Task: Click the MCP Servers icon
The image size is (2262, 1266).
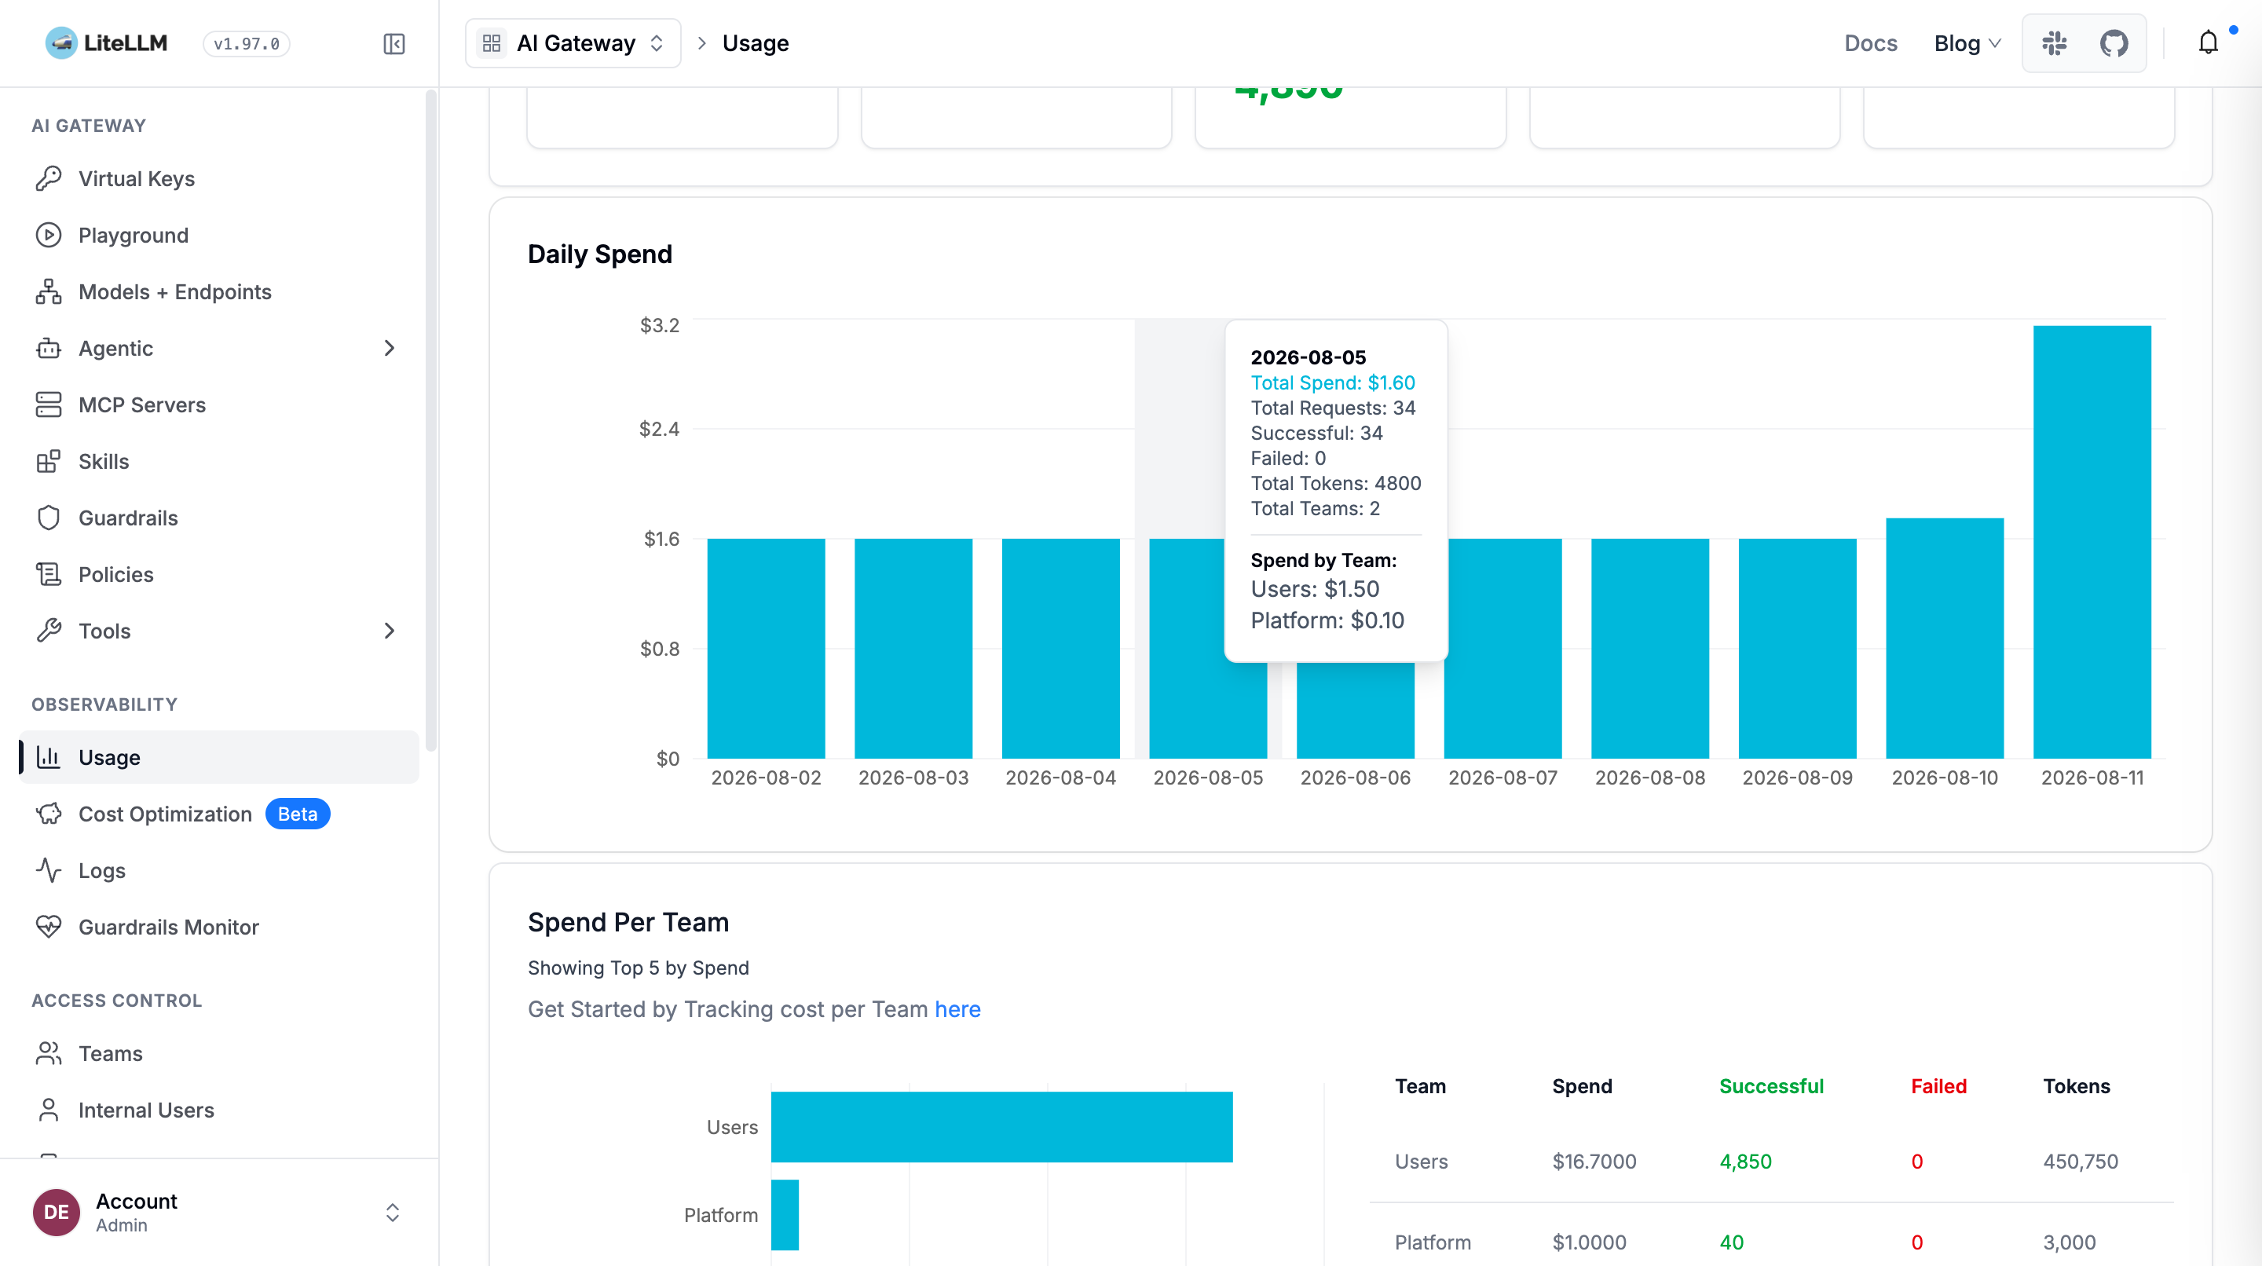Action: click(x=48, y=404)
